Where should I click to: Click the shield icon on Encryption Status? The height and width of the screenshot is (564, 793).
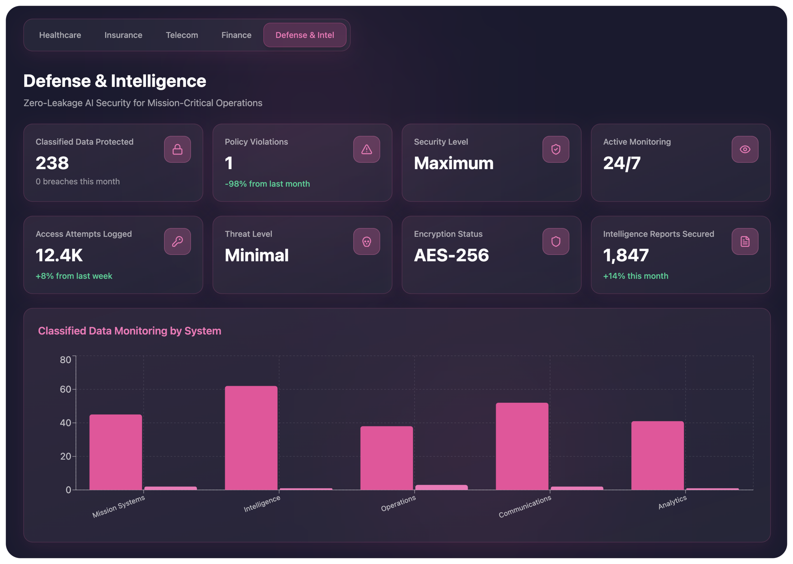point(555,241)
